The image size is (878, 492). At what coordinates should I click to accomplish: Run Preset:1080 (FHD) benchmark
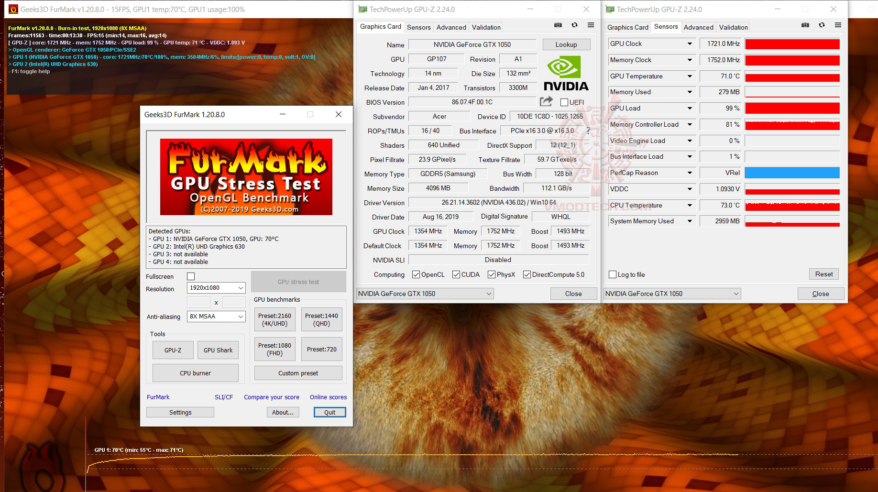pos(274,349)
